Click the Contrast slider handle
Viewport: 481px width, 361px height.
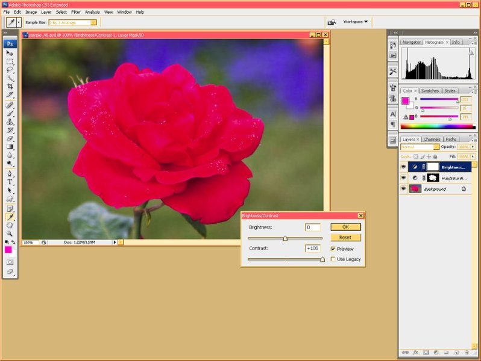(322, 259)
